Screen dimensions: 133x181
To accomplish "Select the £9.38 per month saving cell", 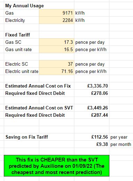I will 92,144.
